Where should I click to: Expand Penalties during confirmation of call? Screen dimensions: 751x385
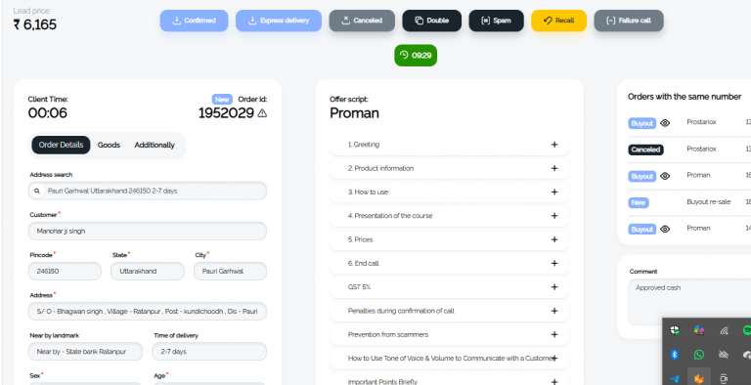pyautogui.click(x=449, y=311)
